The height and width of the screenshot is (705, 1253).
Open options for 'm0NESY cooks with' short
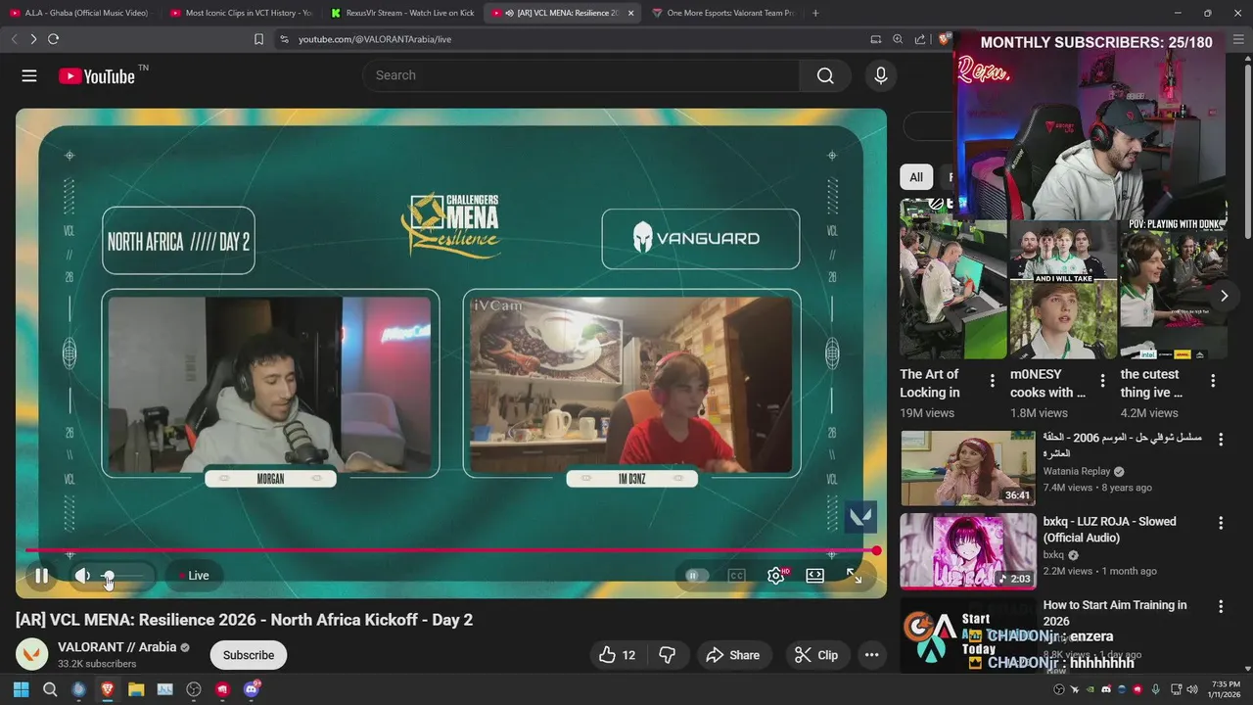(x=1102, y=381)
